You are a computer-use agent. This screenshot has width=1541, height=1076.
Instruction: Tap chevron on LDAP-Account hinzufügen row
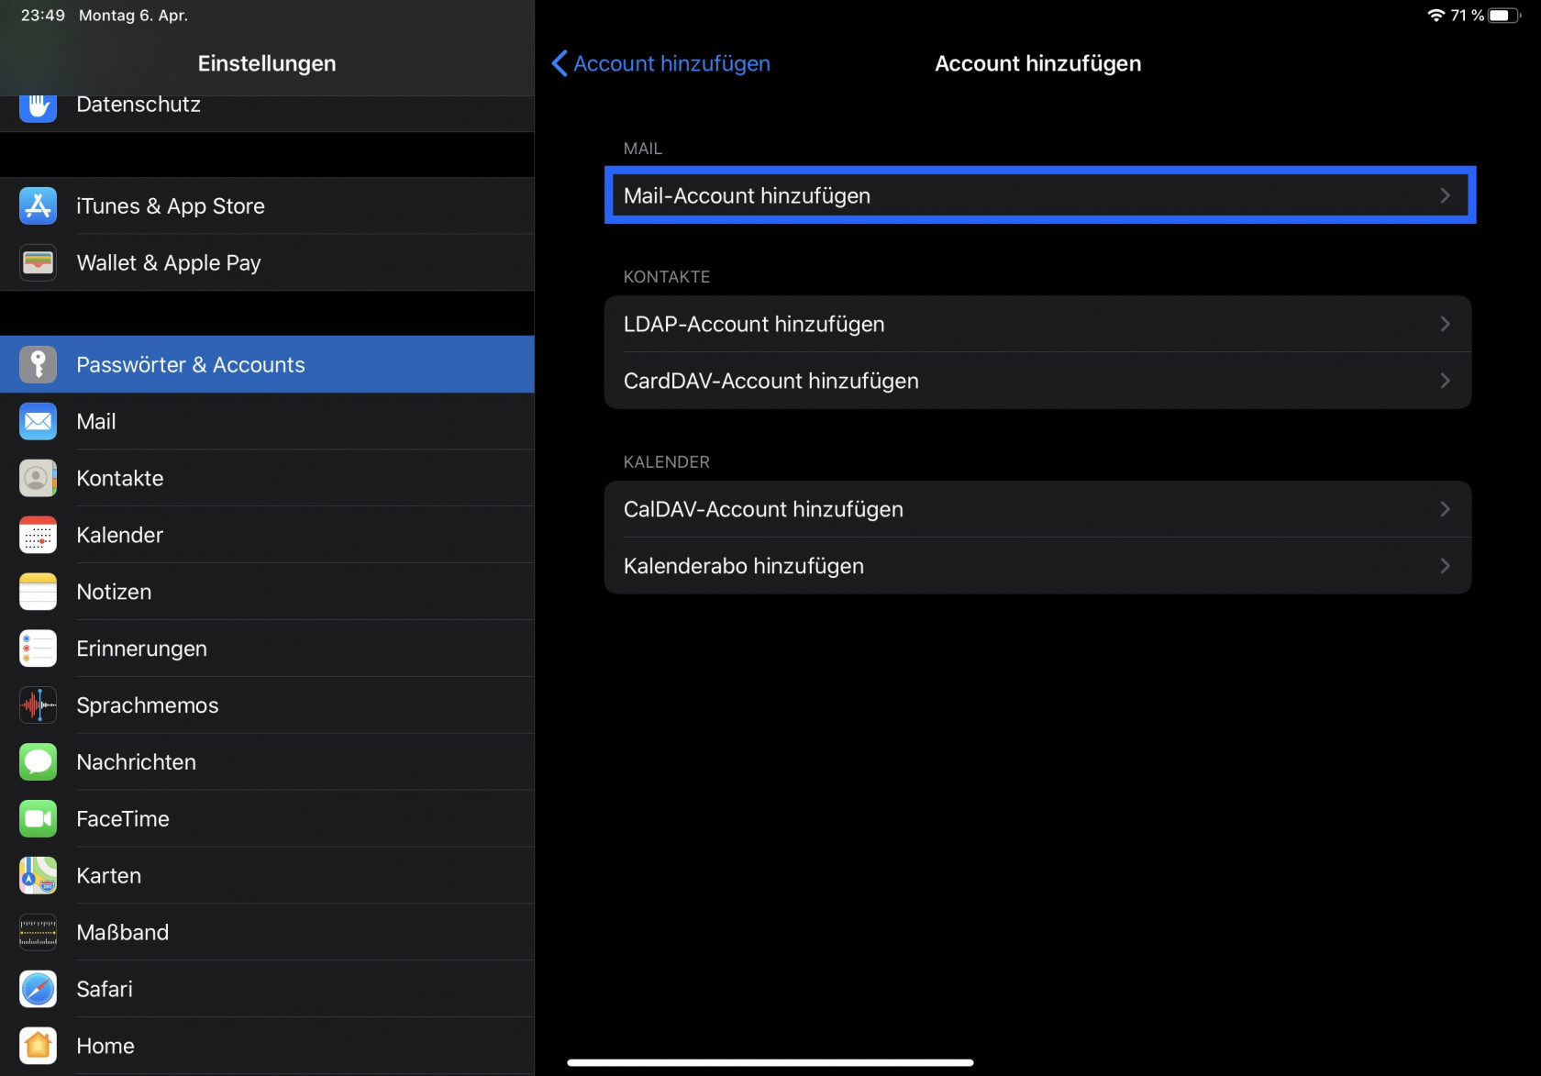[1445, 324]
